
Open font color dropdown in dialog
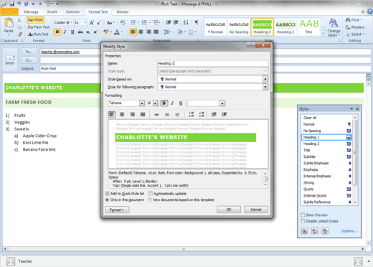(222, 103)
